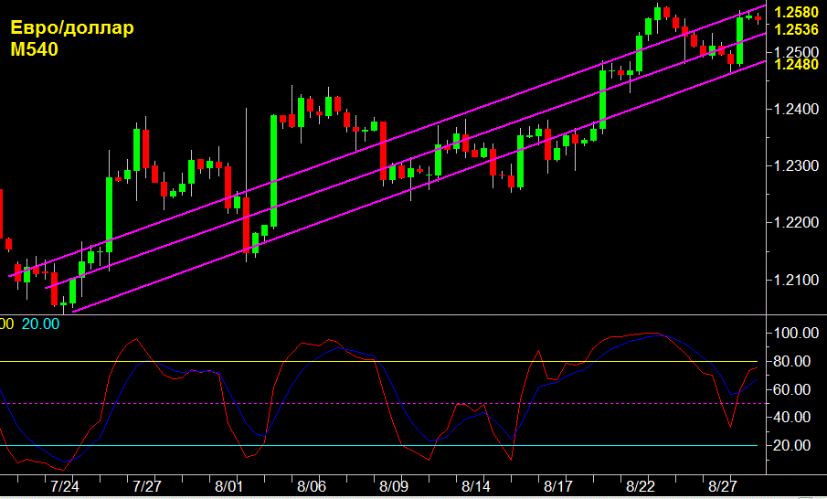Select the M540 timeframe label
The width and height of the screenshot is (827, 499).
[x=35, y=50]
